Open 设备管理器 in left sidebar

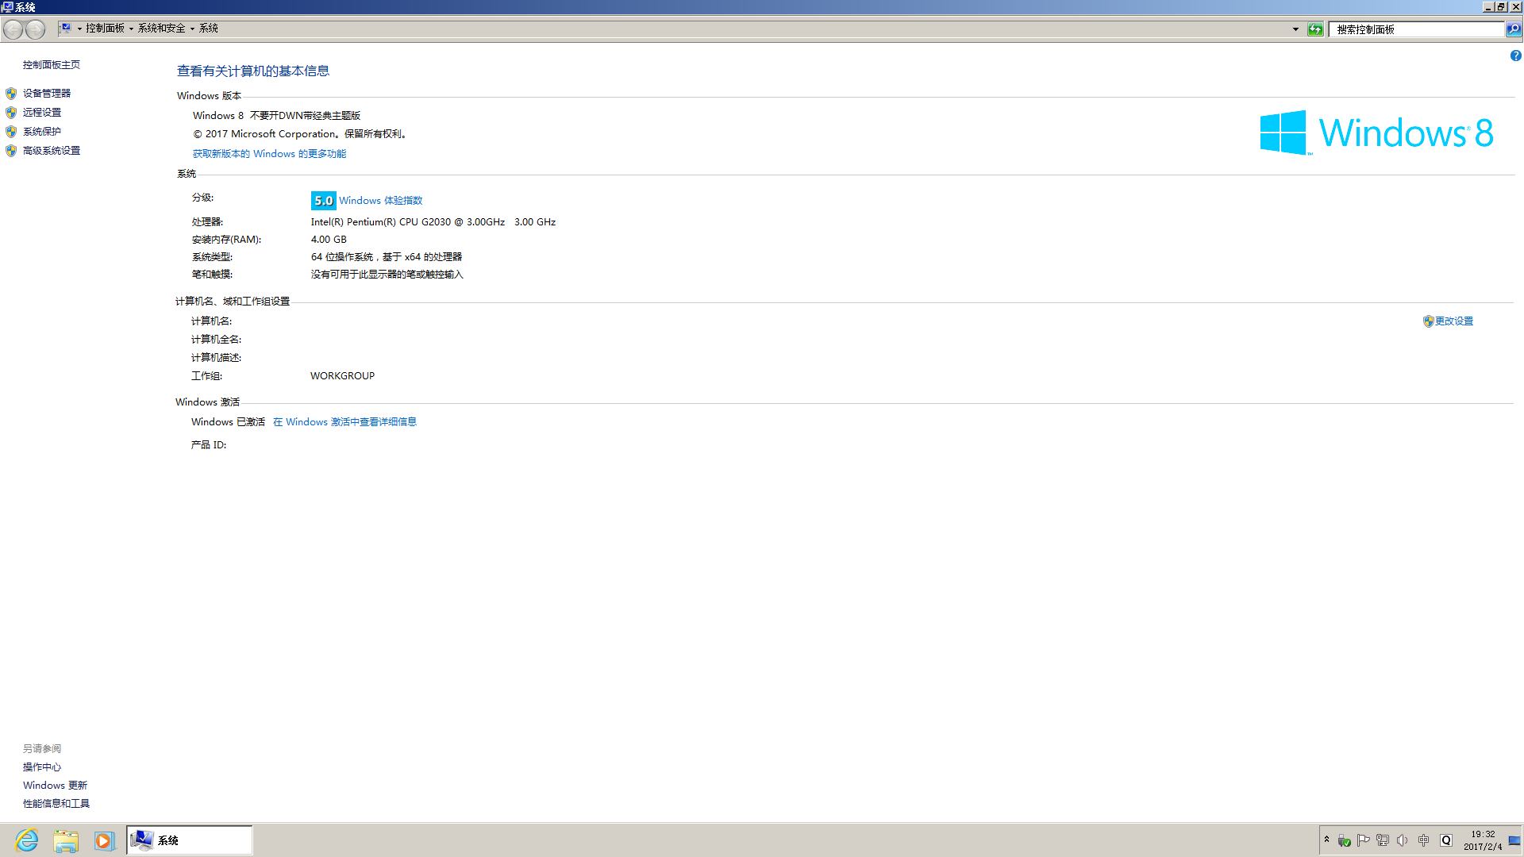point(47,93)
